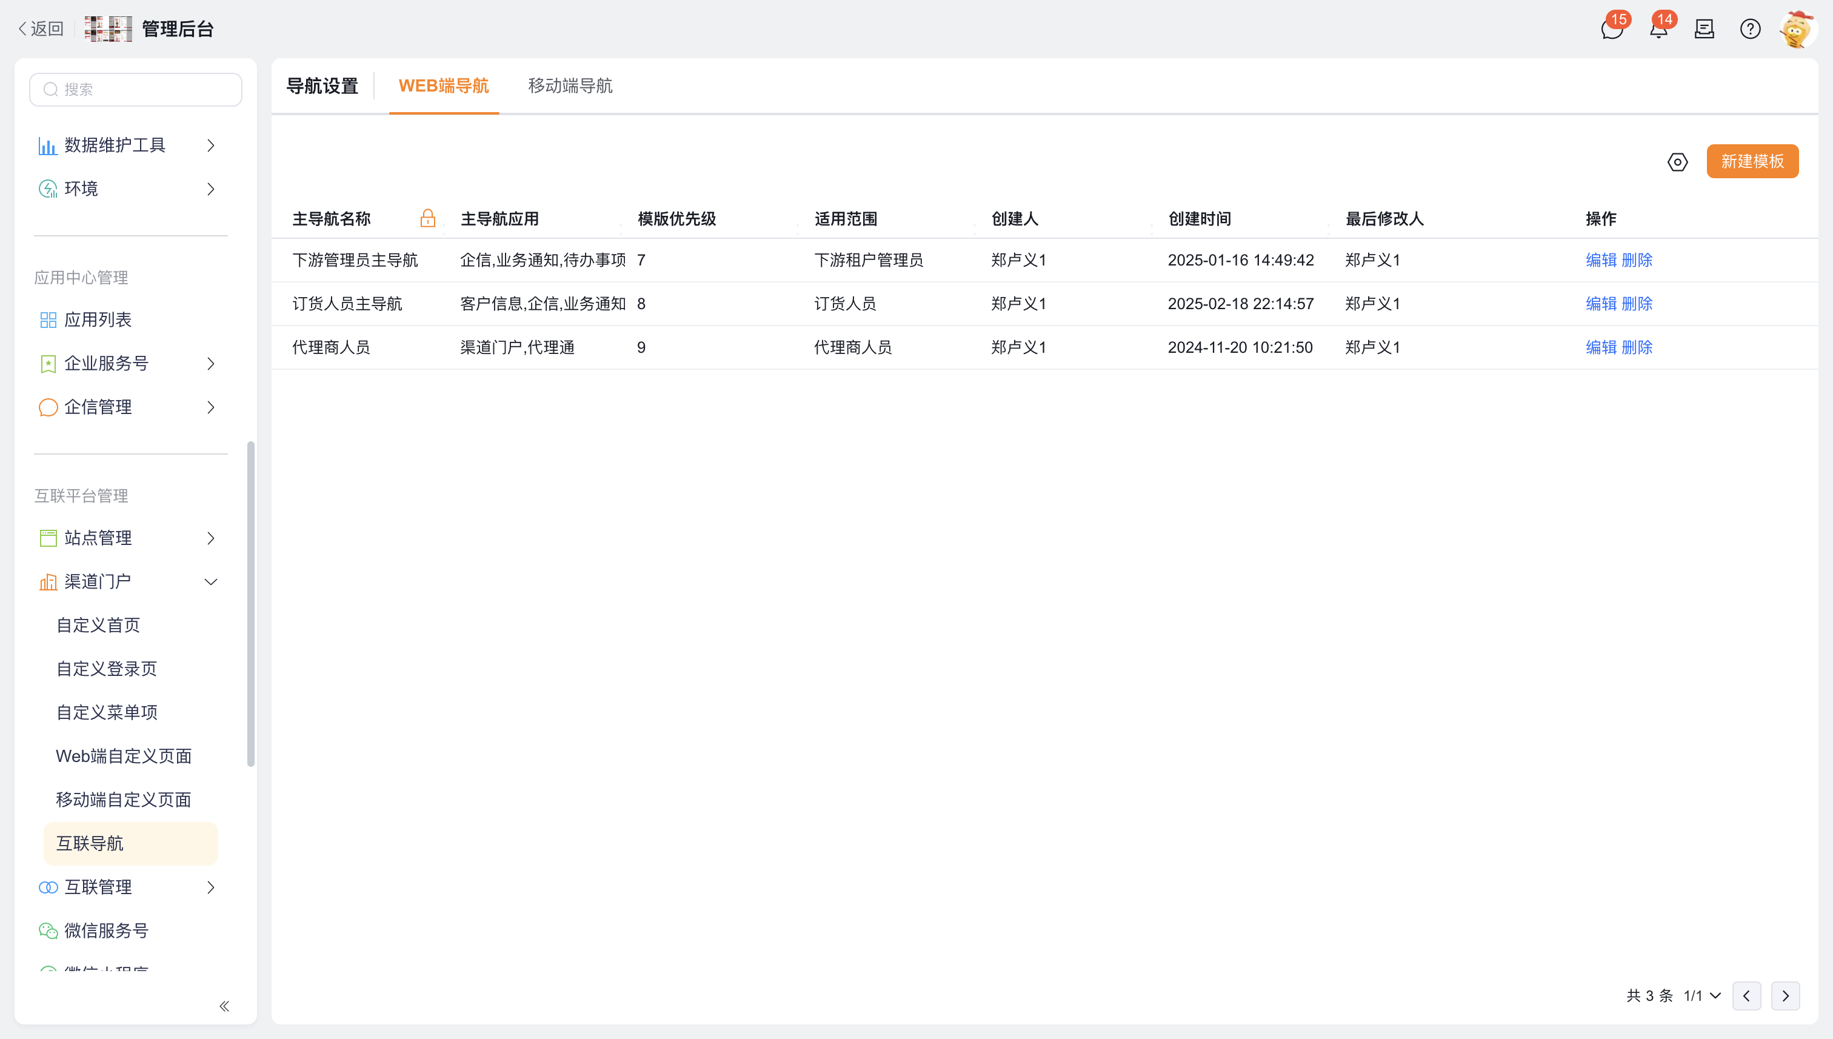Edit the 下游管理员主导航 row

tap(1600, 259)
